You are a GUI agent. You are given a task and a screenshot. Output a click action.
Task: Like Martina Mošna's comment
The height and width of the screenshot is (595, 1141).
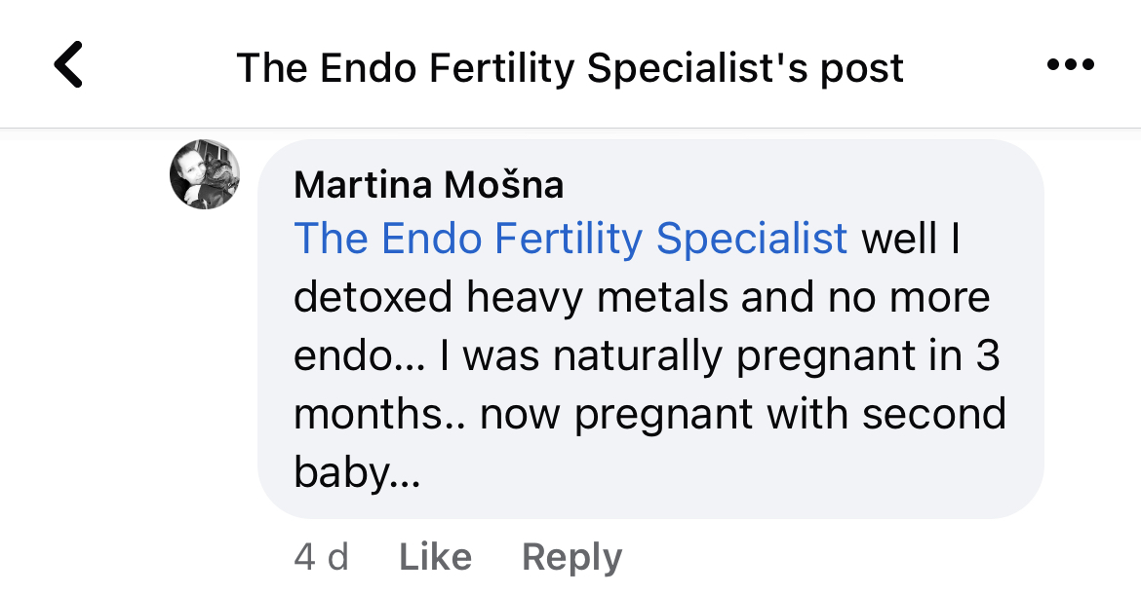coord(435,557)
